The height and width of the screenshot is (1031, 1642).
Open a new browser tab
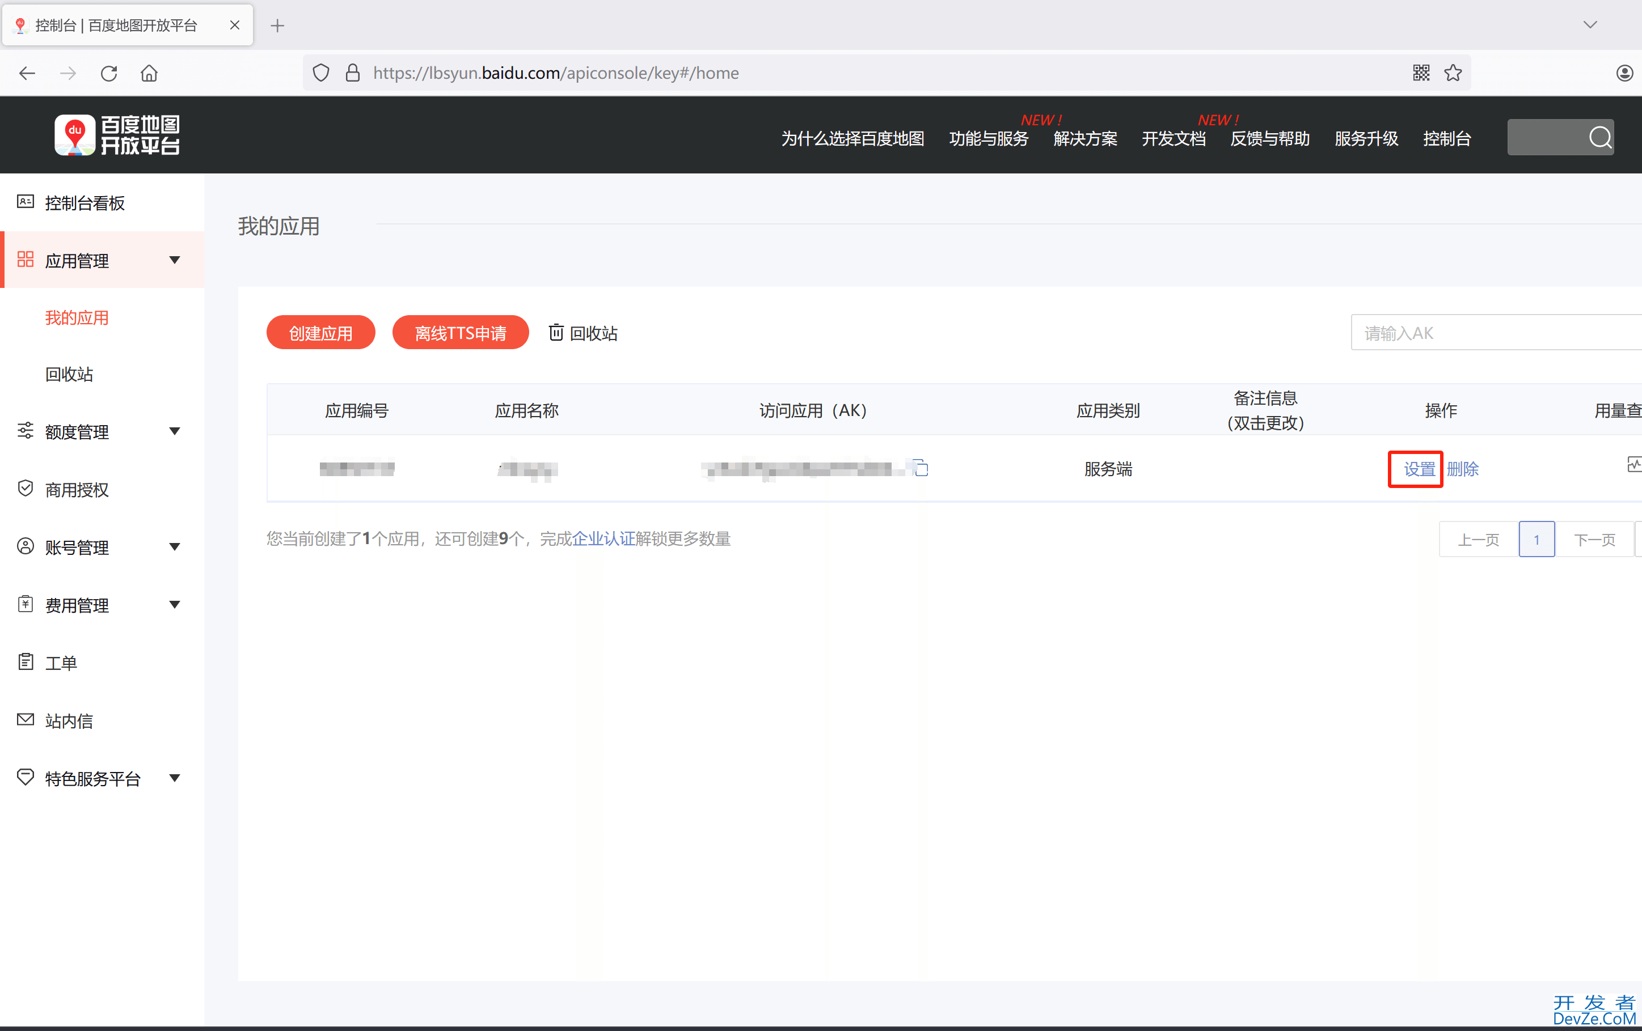point(277,26)
